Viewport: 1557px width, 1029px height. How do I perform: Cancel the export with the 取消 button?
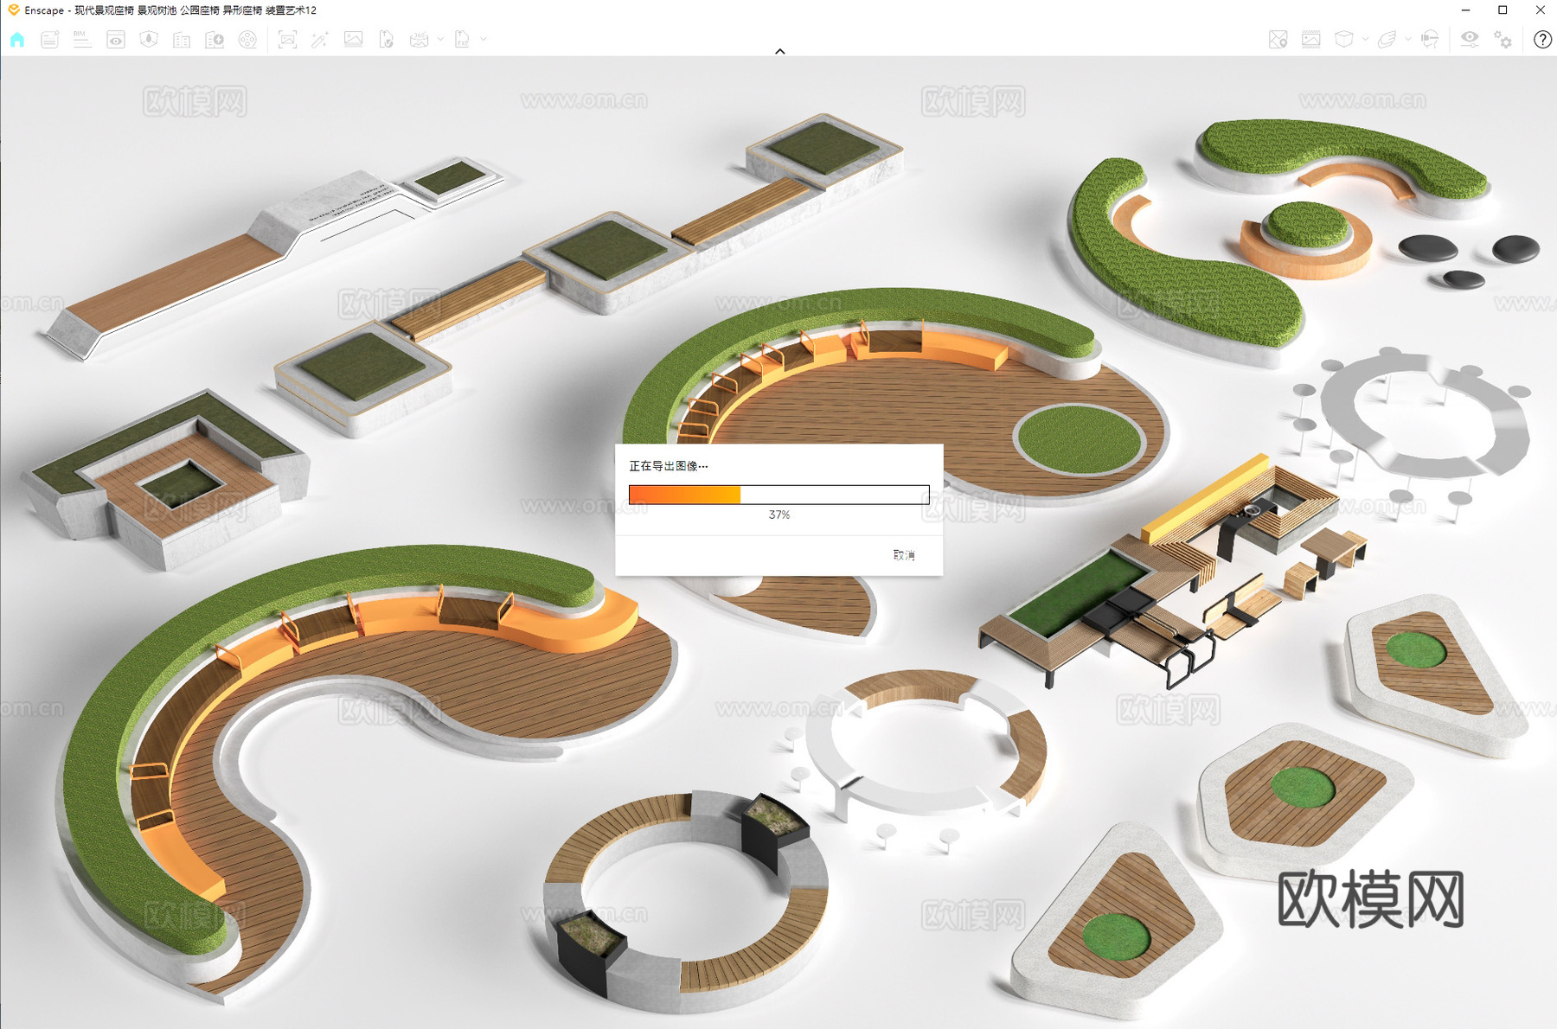(904, 555)
